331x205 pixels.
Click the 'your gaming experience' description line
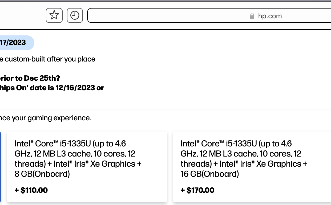click(x=45, y=118)
